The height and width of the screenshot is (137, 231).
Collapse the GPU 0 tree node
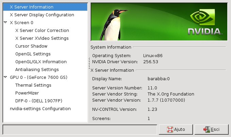(x=5, y=77)
